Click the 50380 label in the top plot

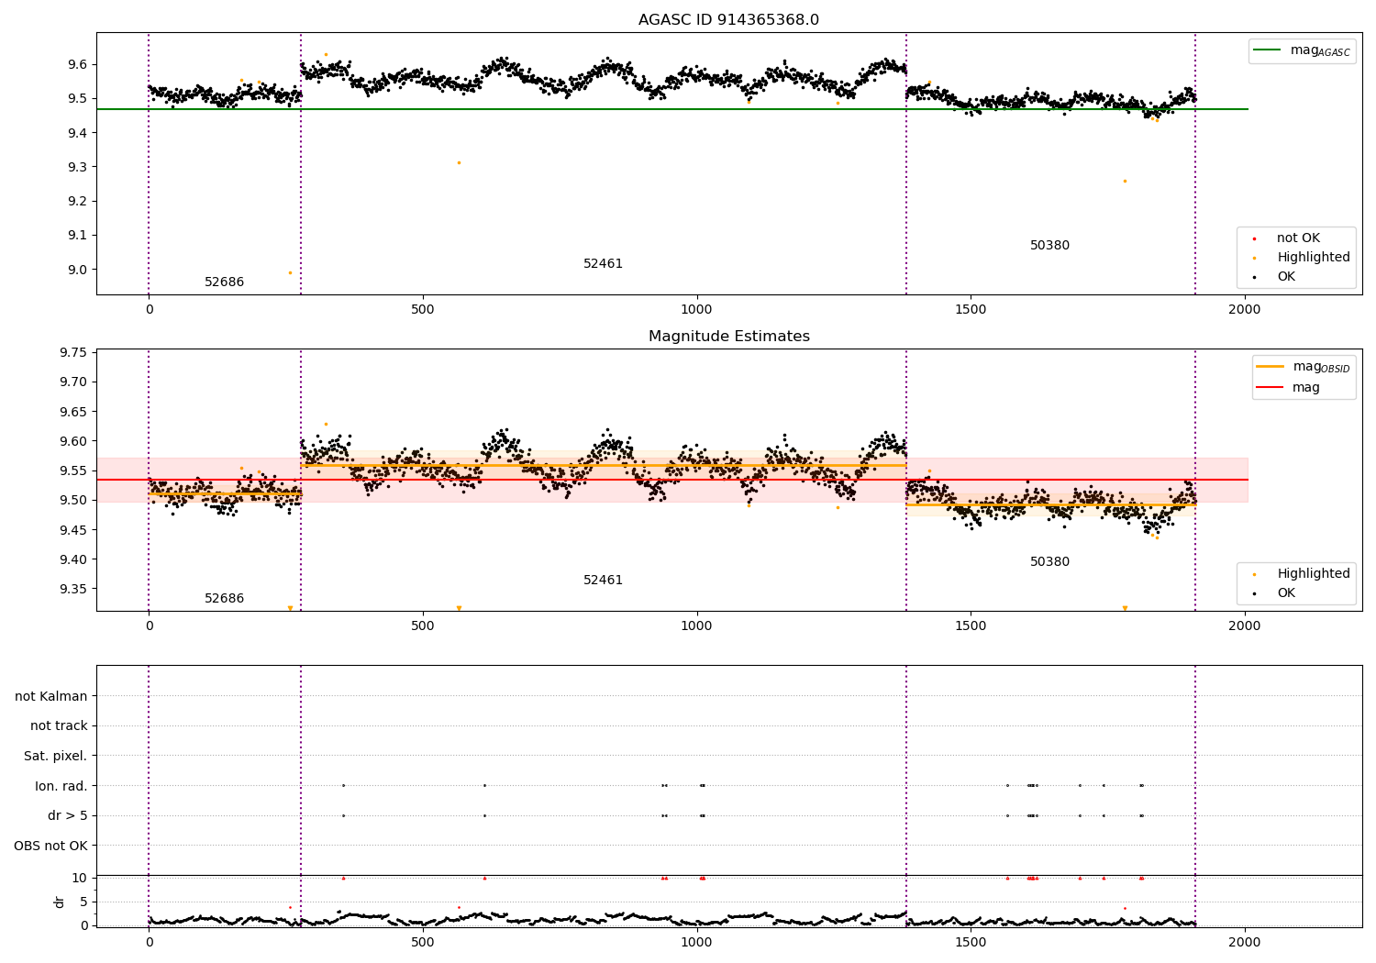pos(1049,246)
